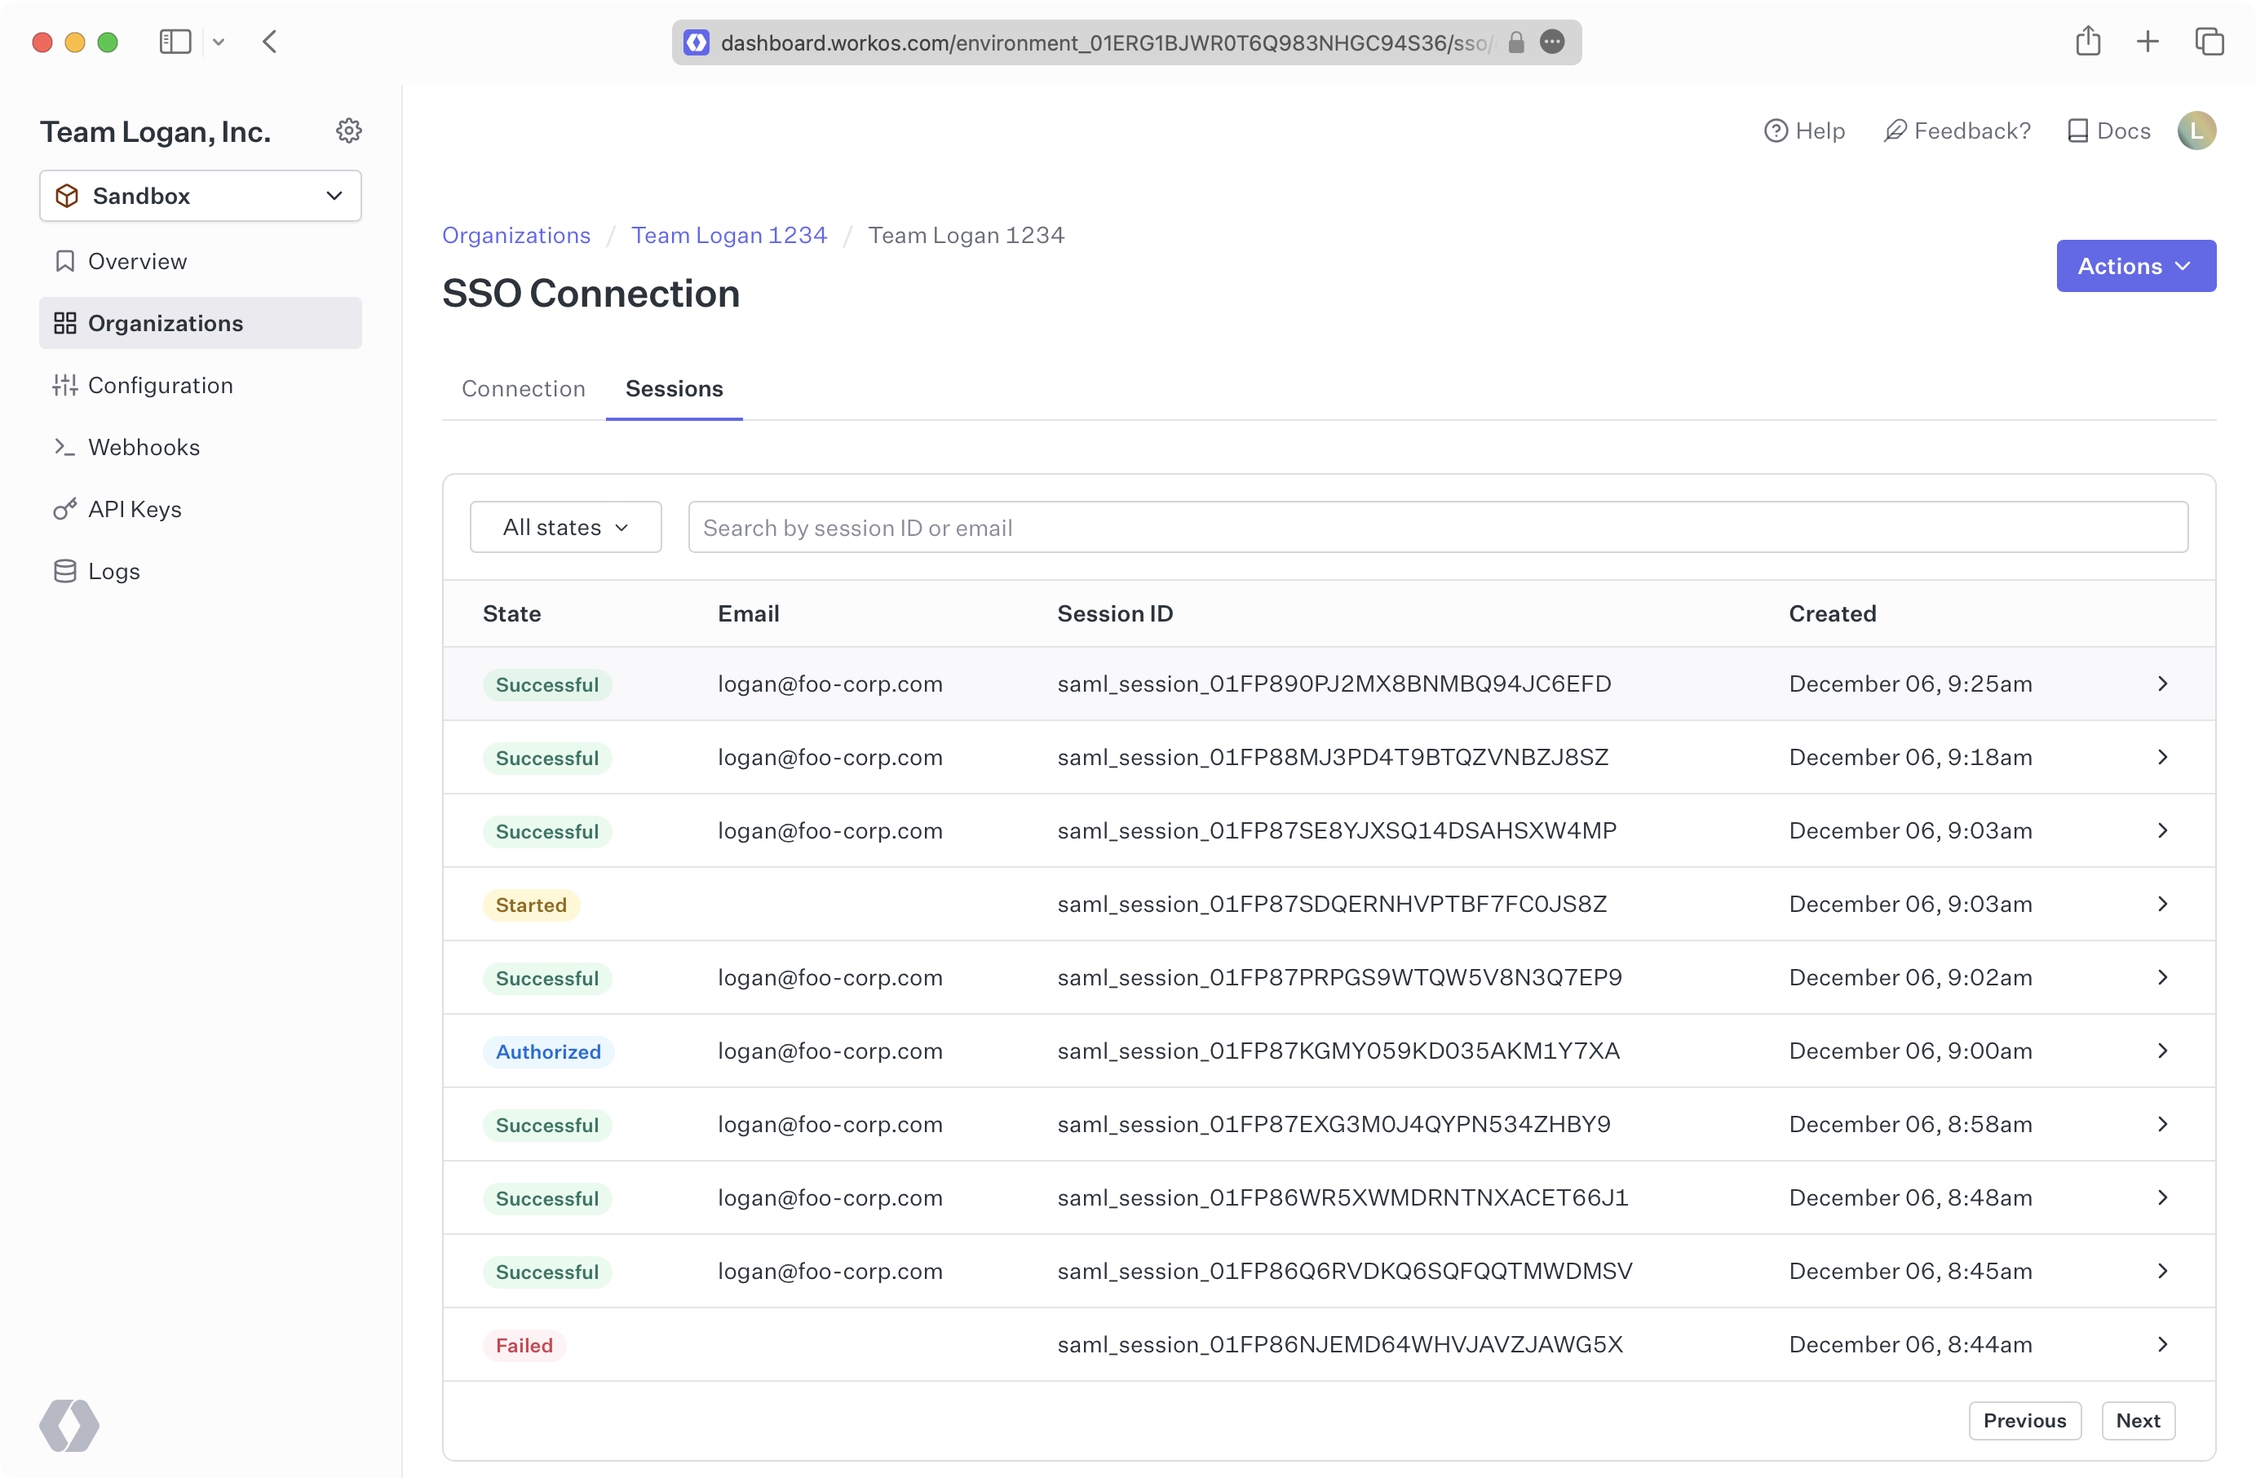
Task: Open the Actions dropdown
Action: [2135, 265]
